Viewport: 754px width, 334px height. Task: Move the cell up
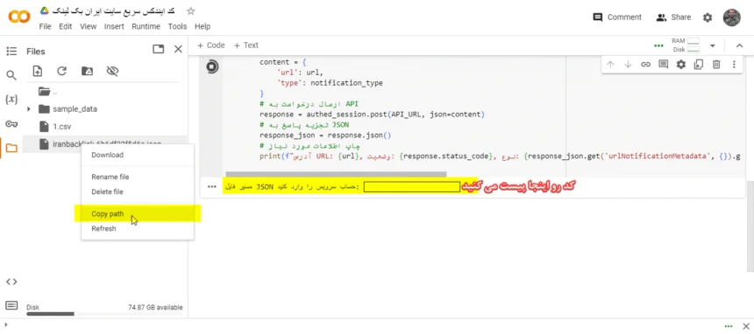(x=611, y=65)
